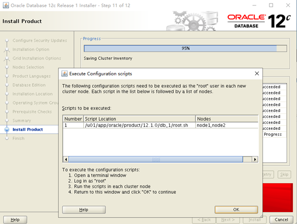Click installer window title bar Java icon

(6, 5)
